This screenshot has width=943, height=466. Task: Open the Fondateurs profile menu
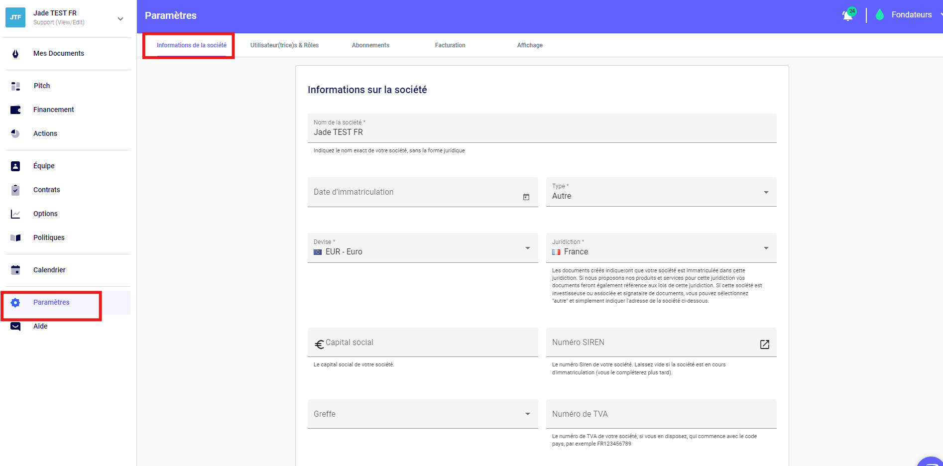(911, 15)
